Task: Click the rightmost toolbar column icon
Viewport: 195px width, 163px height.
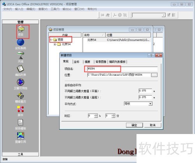Action: [174, 15]
